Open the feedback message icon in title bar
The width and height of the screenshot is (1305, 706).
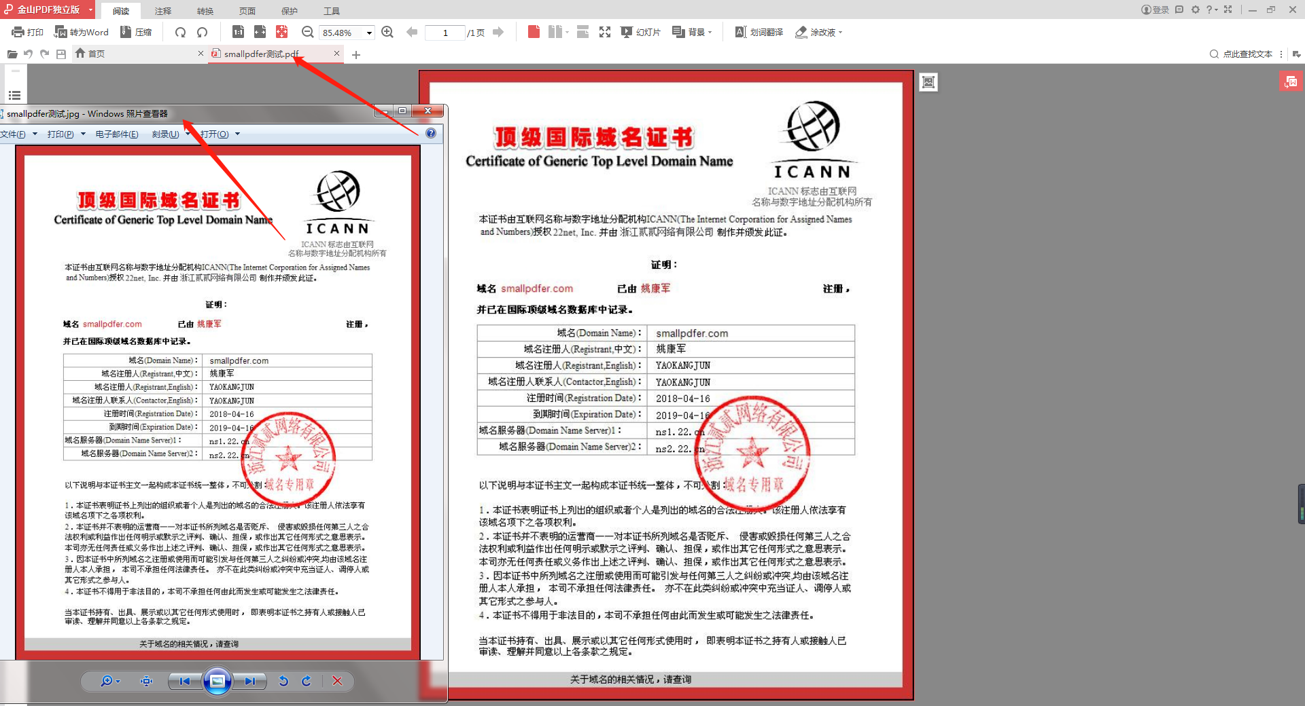point(1179,10)
